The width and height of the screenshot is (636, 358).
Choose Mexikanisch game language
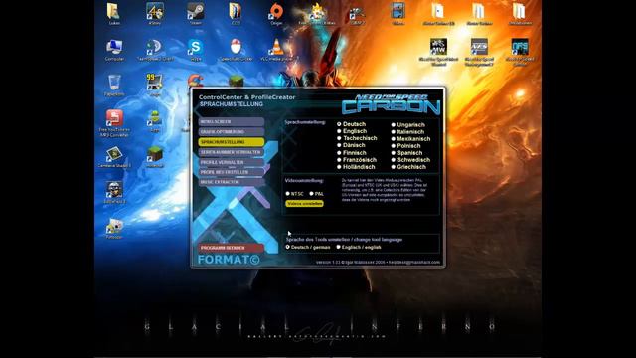click(x=410, y=139)
